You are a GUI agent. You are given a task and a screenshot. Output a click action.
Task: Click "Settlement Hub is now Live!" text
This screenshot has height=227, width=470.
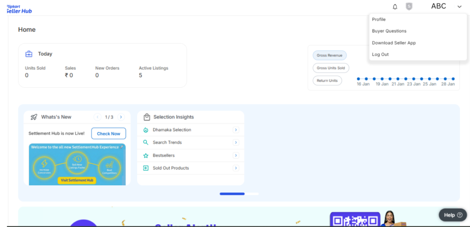56,133
